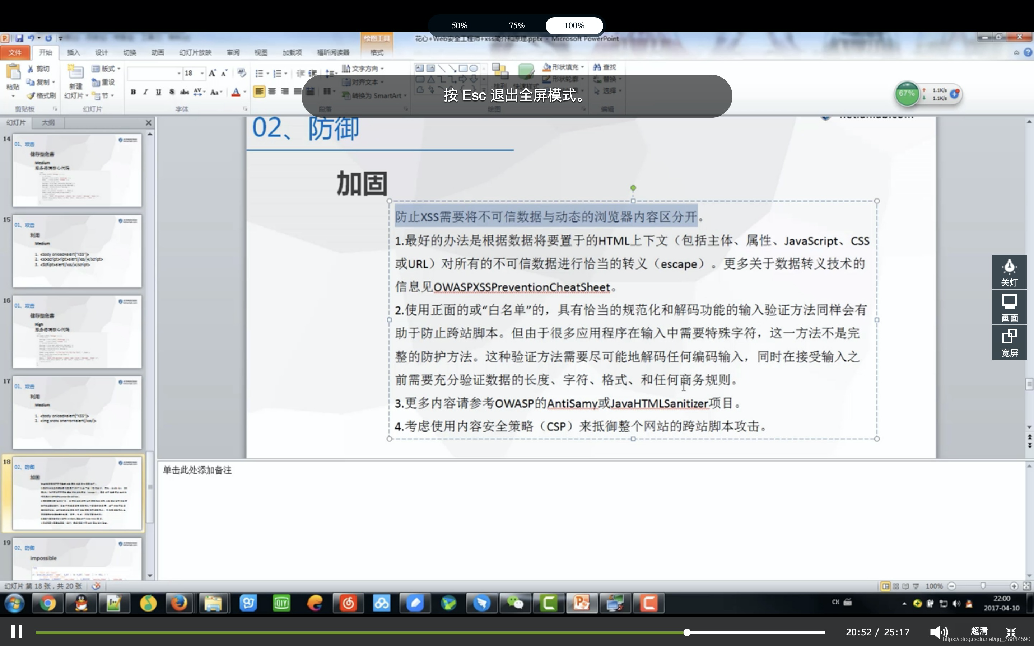Open the 版式 layout dropdown
Screen dimensions: 1034x646
(x=106, y=69)
